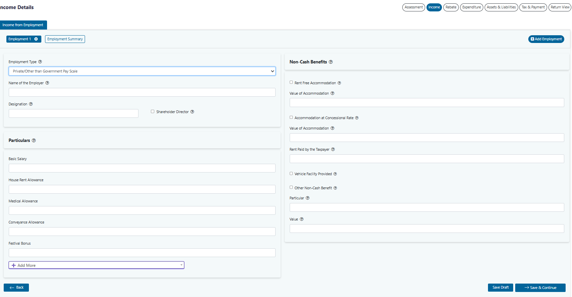
Task: Expand the Add More particulars dropdown
Action: tap(96, 265)
